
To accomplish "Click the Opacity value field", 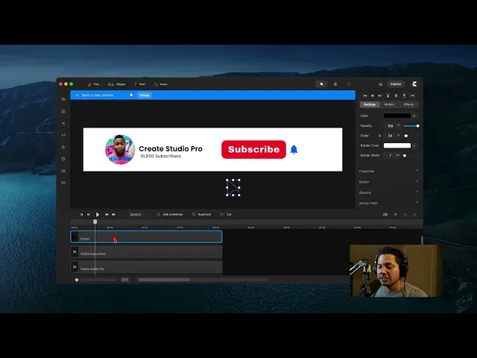I will point(391,126).
